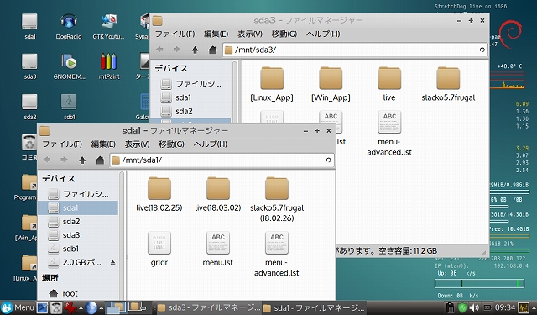
Task: Select the menu.lst file in sda1 window
Action: tap(218, 249)
